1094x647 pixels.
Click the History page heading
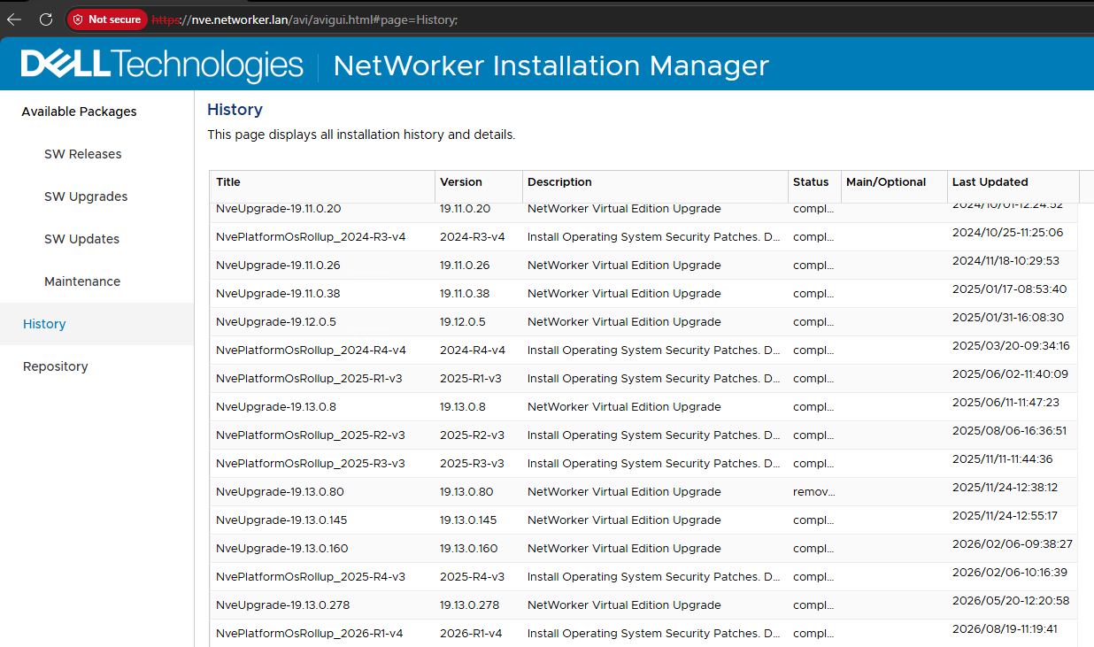pyautogui.click(x=235, y=110)
